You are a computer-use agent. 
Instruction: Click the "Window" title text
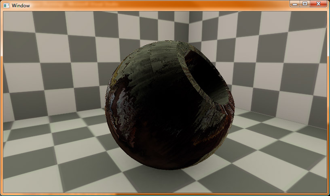21,6
